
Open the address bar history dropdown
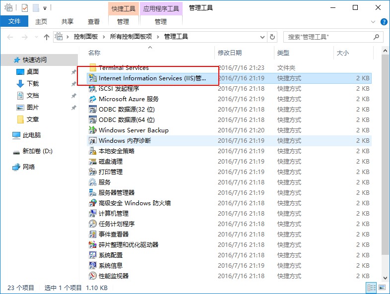point(262,37)
